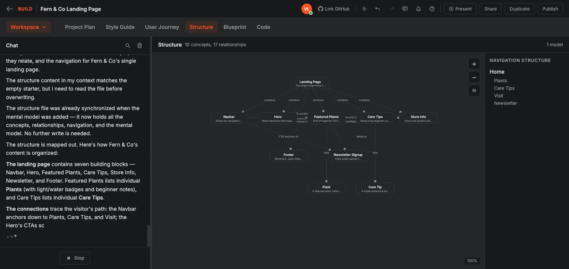Clear chat with the trash icon

coord(140,45)
